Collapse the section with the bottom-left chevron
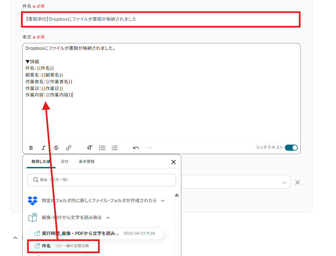This screenshot has width=336, height=256. 15,238
